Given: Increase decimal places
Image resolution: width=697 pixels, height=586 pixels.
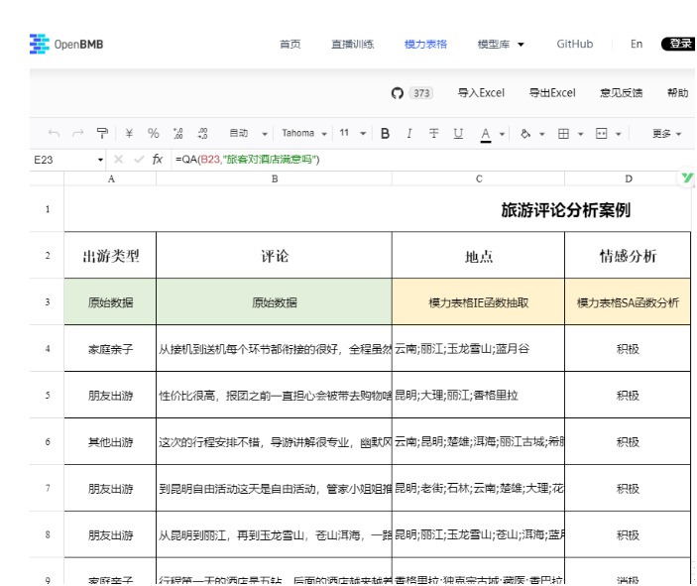Looking at the screenshot, I should coord(202,133).
